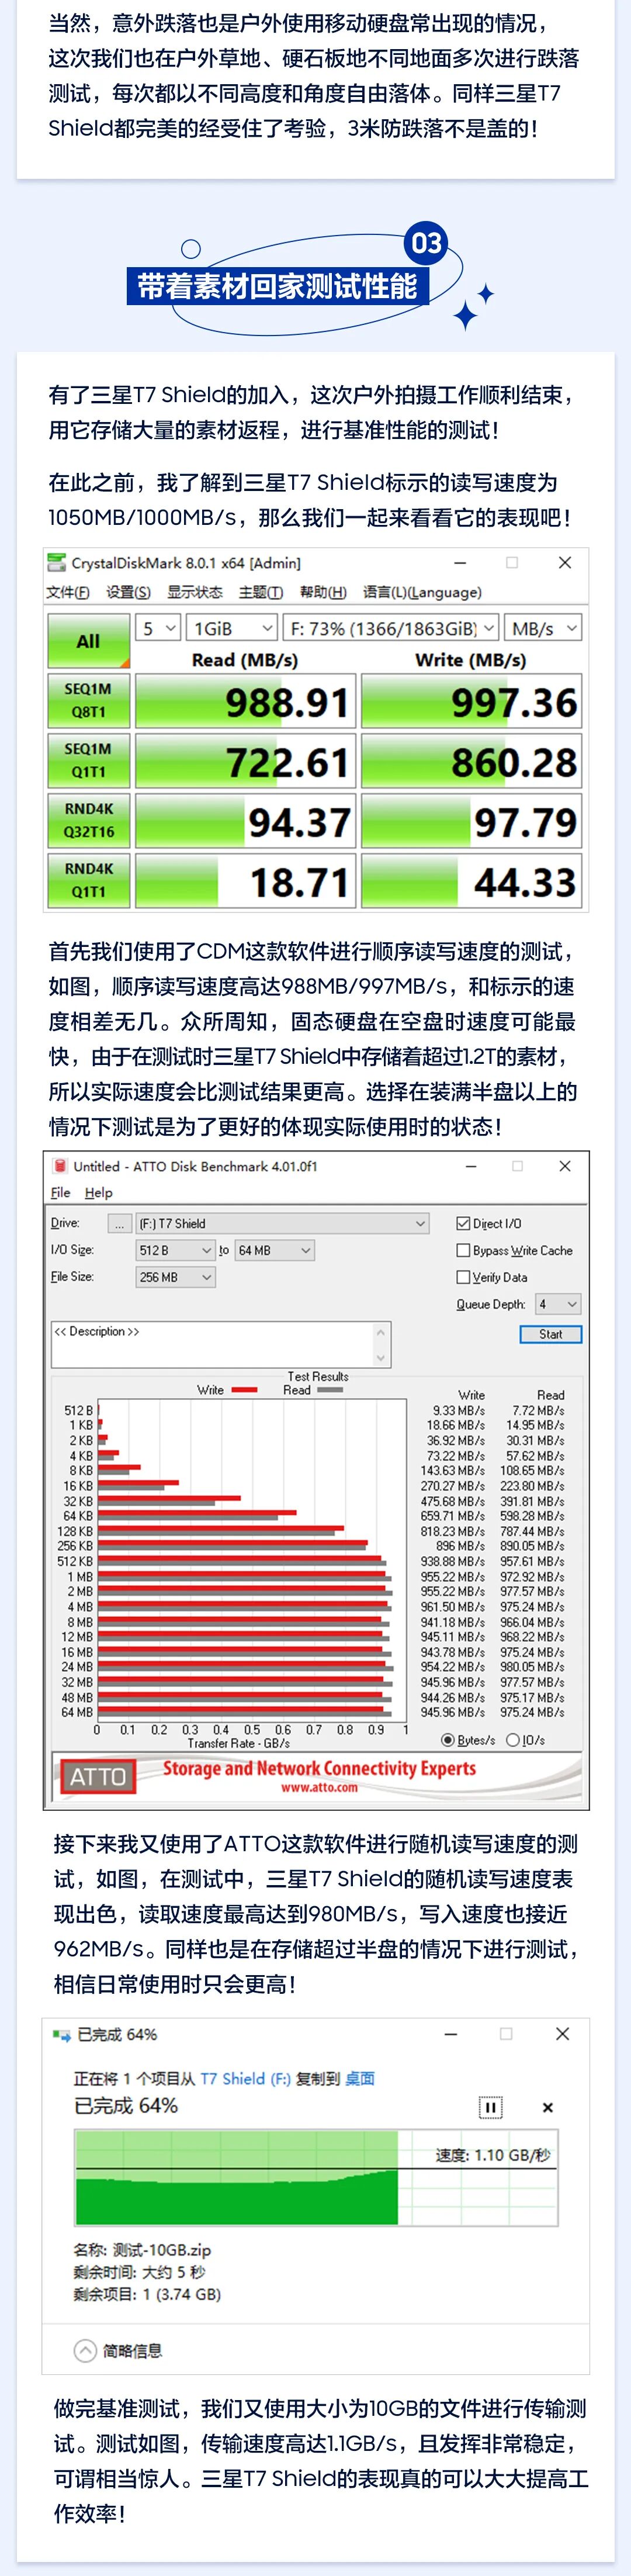The height and width of the screenshot is (2576, 631).
Task: Run the RND4K Q1T1 test
Action: click(88, 880)
